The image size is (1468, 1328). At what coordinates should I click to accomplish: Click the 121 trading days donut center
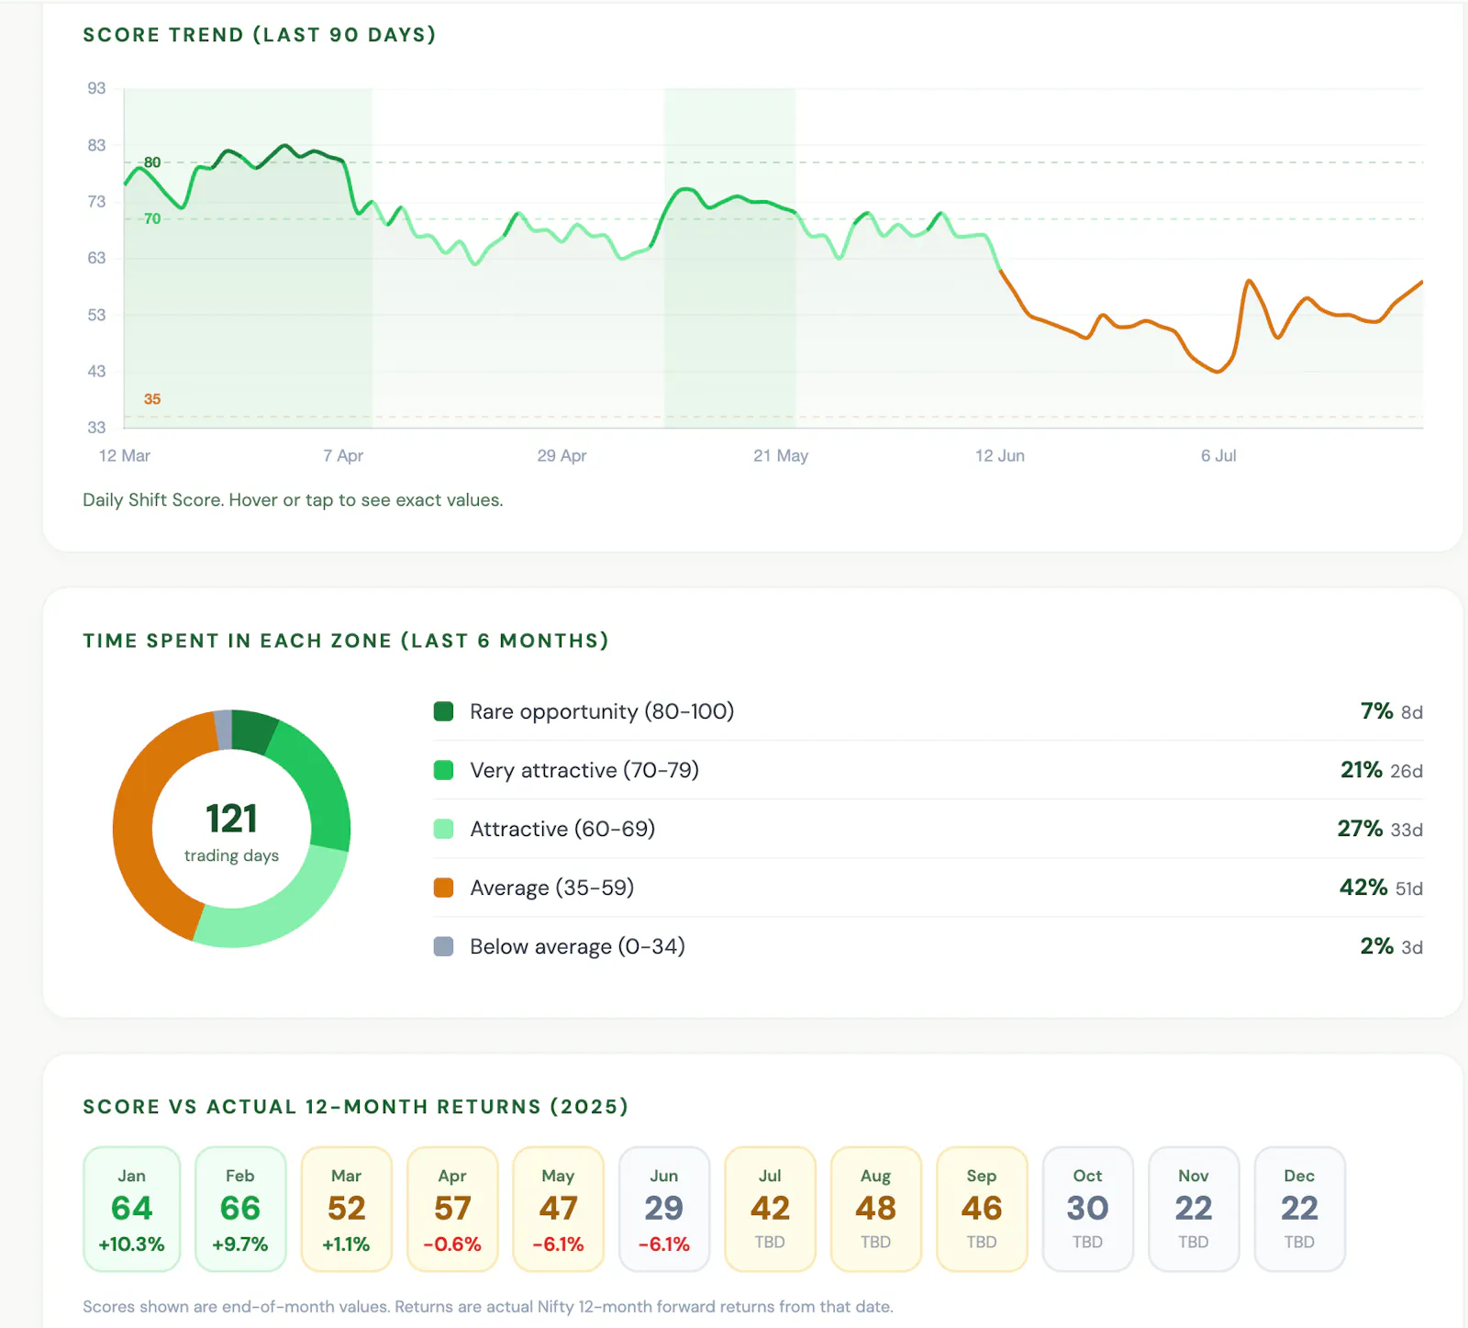pos(231,830)
